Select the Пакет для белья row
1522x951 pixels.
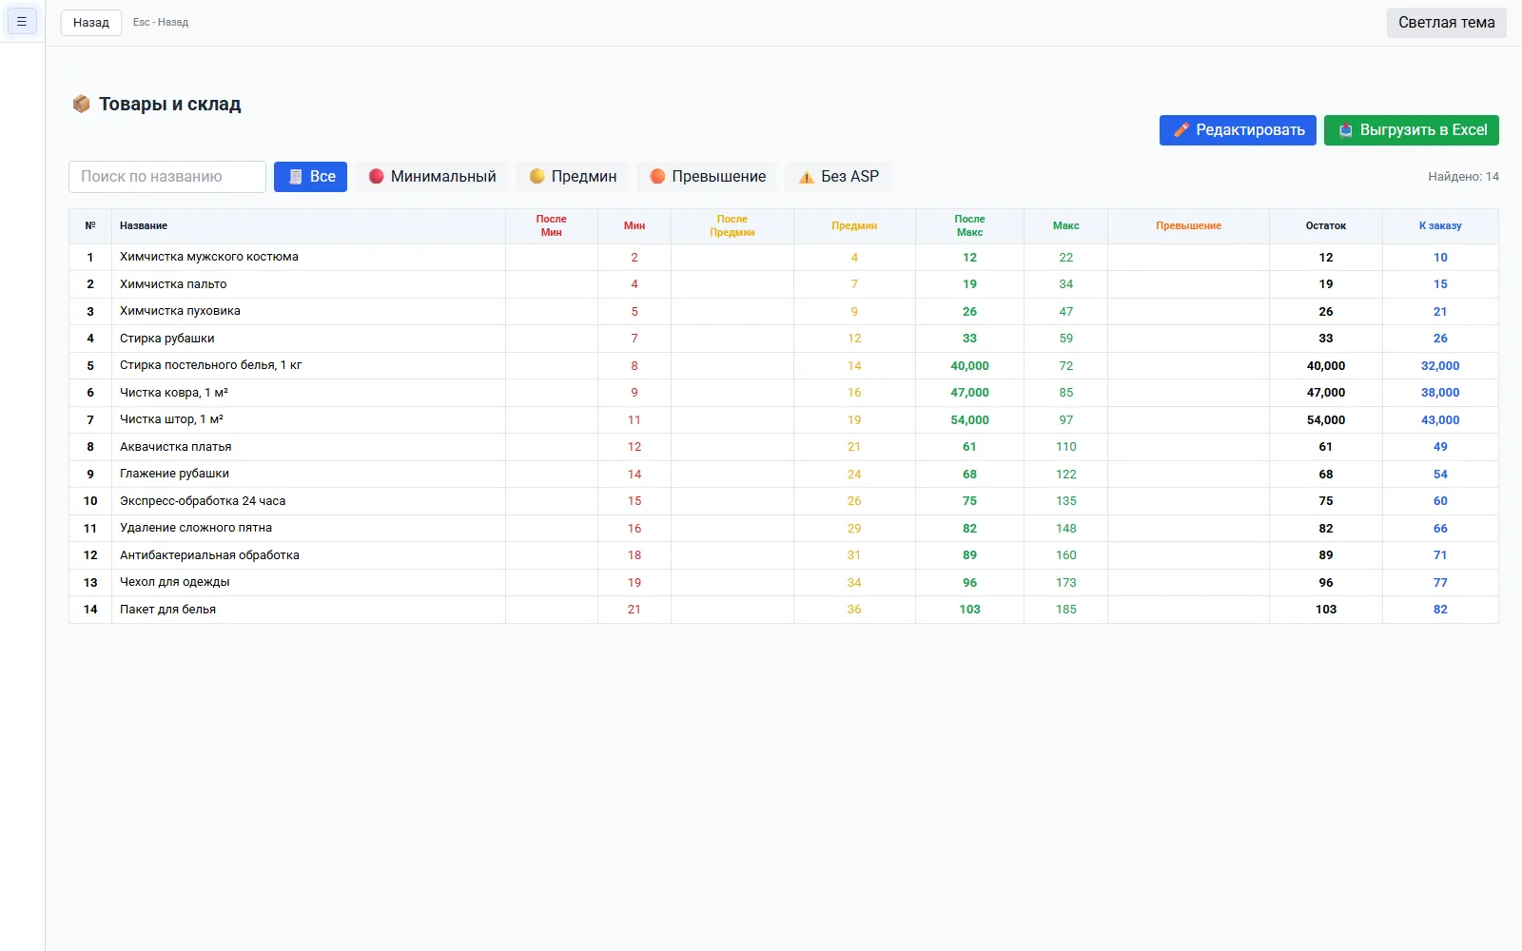pos(784,610)
